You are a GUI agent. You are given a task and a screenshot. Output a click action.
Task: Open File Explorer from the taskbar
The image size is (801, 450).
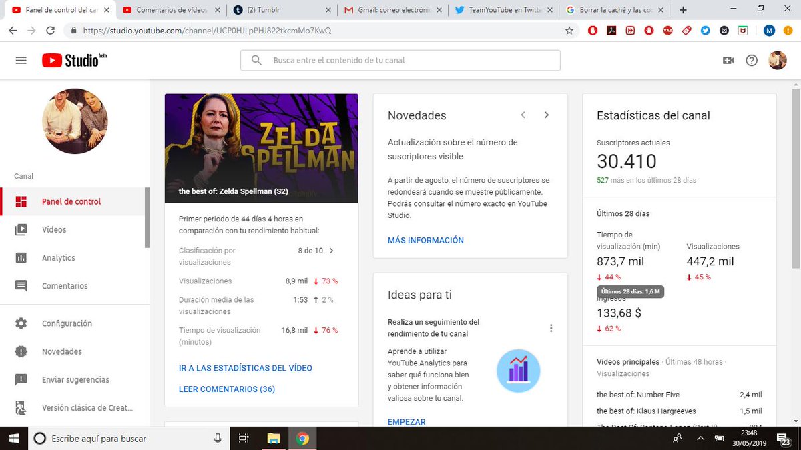(273, 438)
